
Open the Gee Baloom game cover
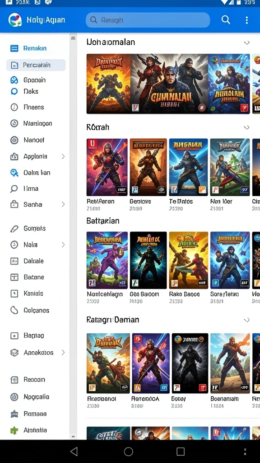[x=148, y=260]
